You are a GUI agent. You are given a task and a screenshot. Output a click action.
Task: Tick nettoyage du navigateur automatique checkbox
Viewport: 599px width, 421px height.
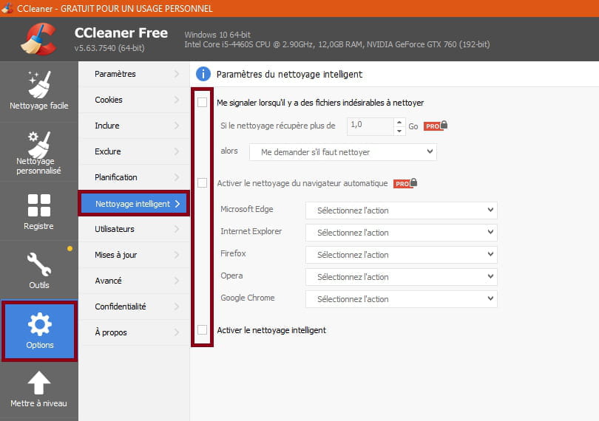(x=202, y=183)
